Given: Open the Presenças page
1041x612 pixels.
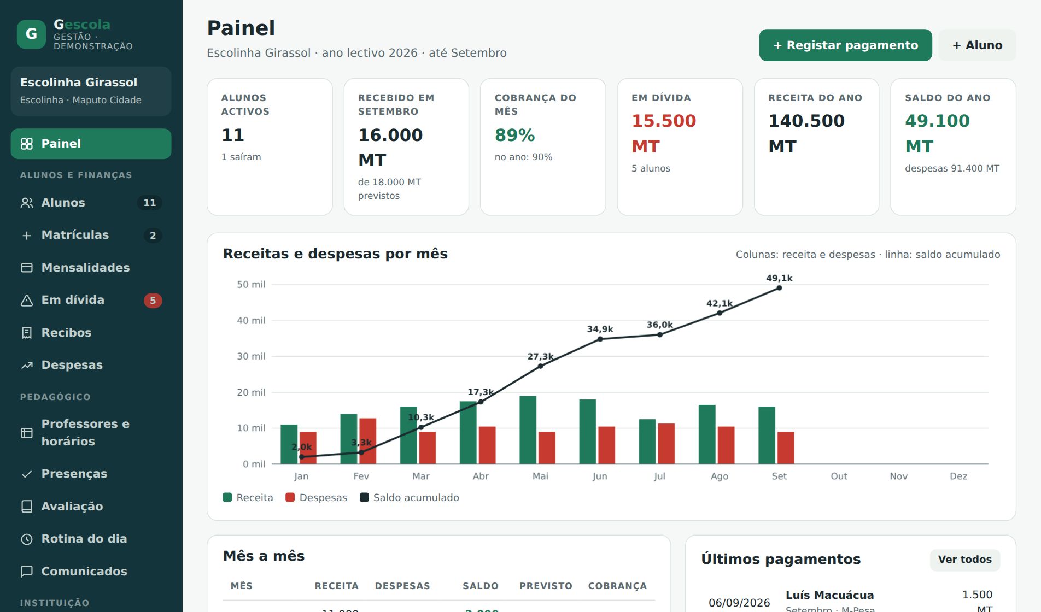Looking at the screenshot, I should click(x=91, y=474).
